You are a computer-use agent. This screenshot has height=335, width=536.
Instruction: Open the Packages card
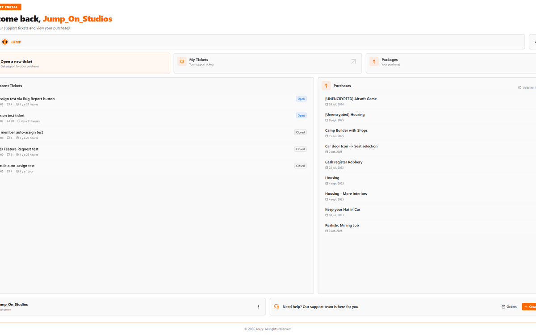451,63
